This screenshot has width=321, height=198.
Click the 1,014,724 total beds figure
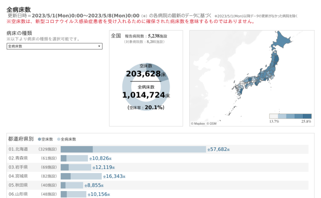click(143, 95)
